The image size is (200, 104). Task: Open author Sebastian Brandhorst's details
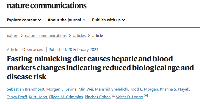pos(26,89)
